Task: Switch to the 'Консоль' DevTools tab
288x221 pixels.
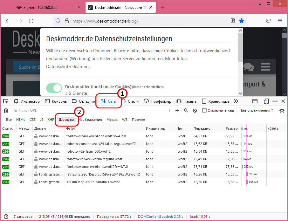Action: [56, 101]
